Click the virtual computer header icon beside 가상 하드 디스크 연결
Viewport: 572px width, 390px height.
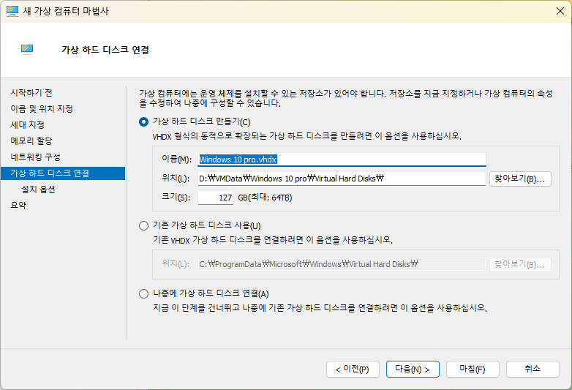27,49
